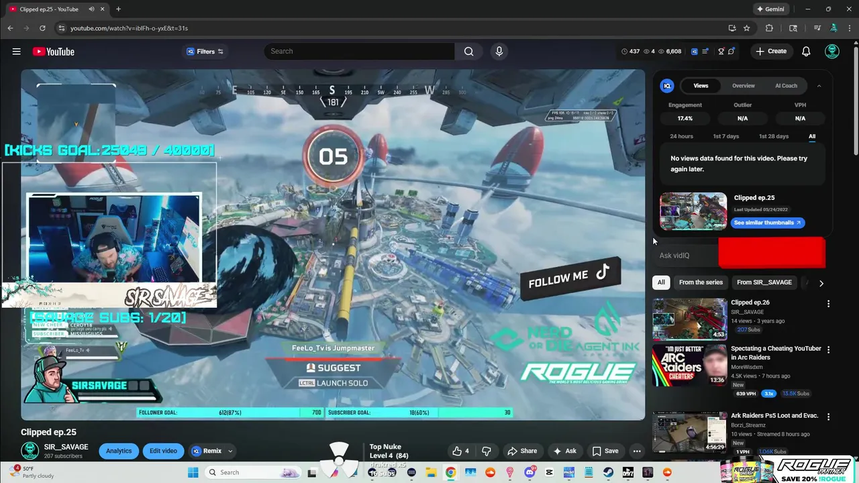This screenshot has height=483, width=859.
Task: Dislike the video with thumbs down
Action: (487, 451)
